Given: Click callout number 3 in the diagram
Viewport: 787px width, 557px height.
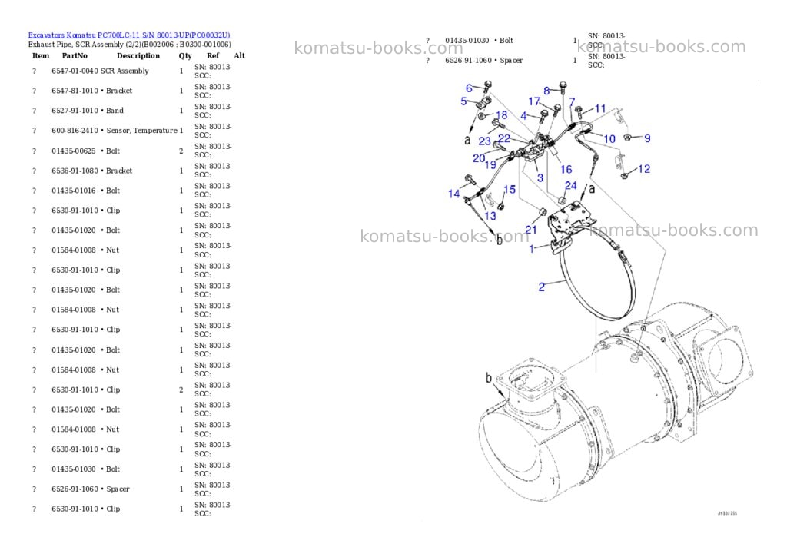Looking at the screenshot, I should click(x=540, y=177).
